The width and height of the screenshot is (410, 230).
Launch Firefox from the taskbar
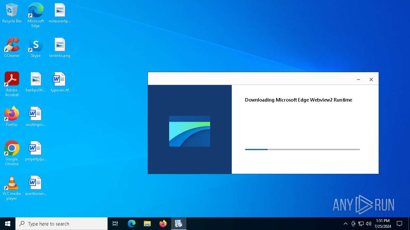pyautogui.click(x=163, y=224)
